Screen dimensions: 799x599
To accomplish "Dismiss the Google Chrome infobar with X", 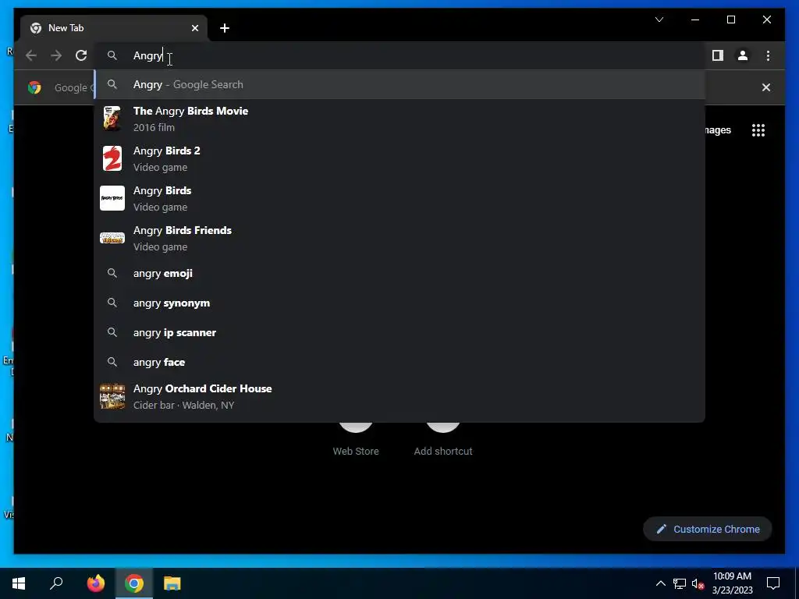I will (766, 87).
